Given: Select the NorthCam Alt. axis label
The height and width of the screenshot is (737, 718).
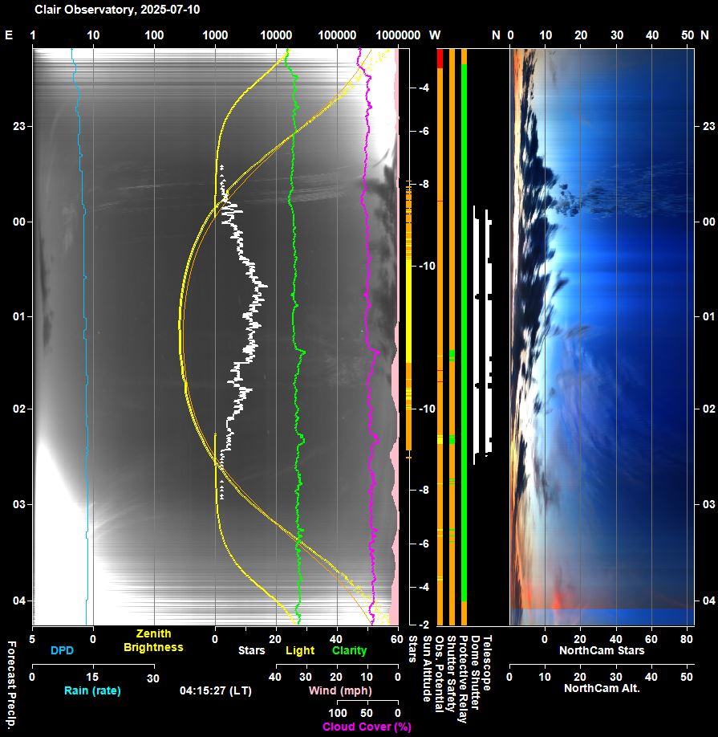Looking at the screenshot, I should pos(602,689).
